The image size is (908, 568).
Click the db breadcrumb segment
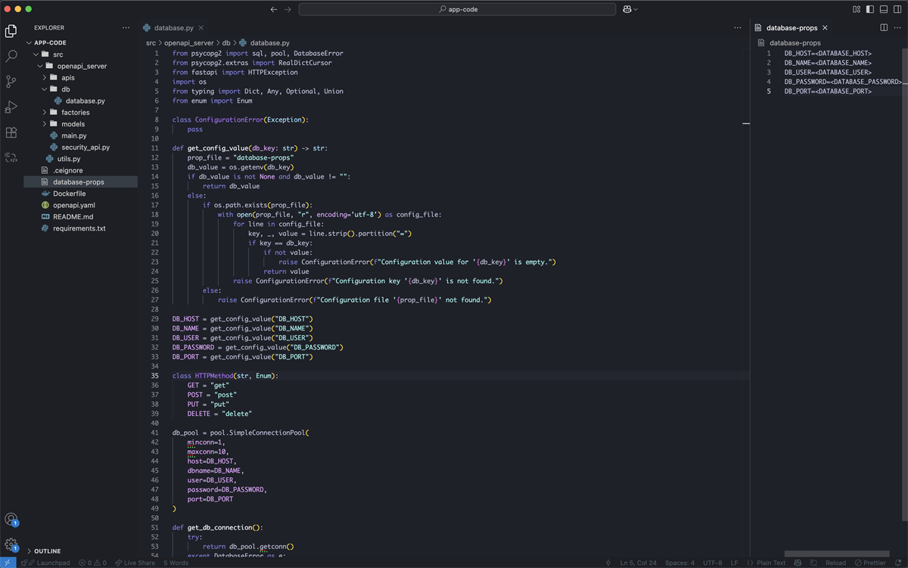(x=226, y=43)
